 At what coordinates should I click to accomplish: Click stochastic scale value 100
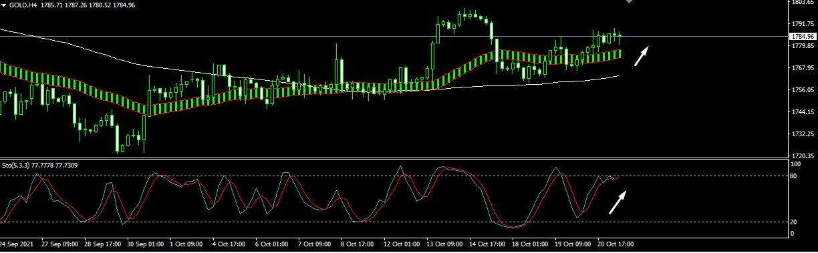[795, 164]
